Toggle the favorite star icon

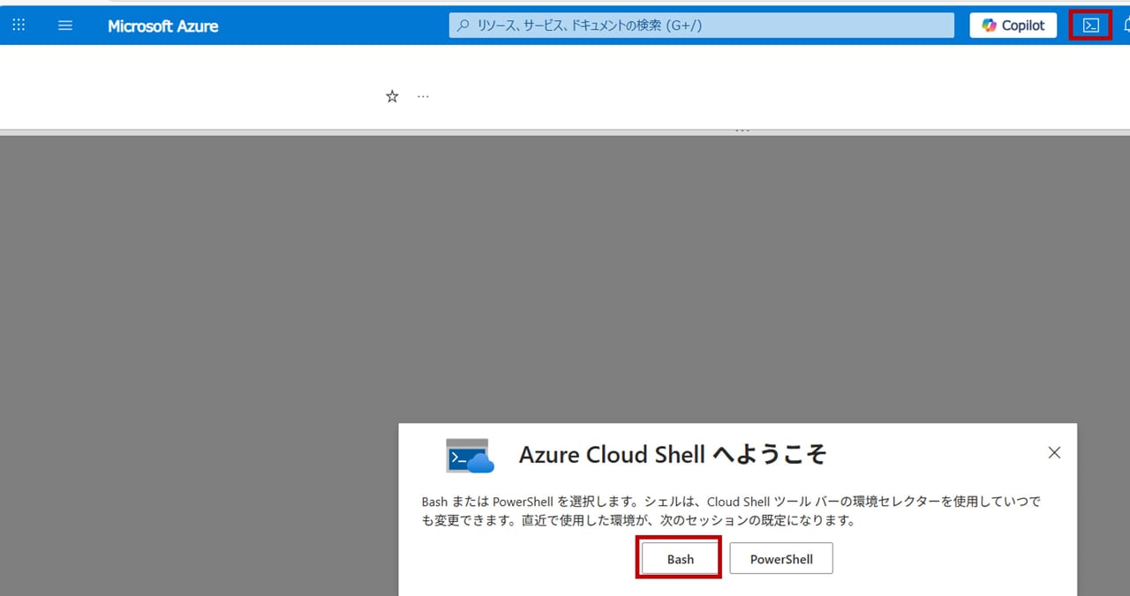(x=392, y=96)
